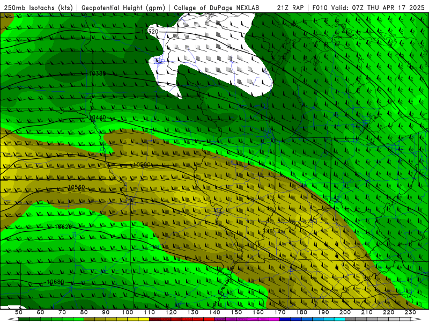Click the '250mb Isotachs (kts)' title text
This screenshot has height=322, width=429.
tap(38, 8)
